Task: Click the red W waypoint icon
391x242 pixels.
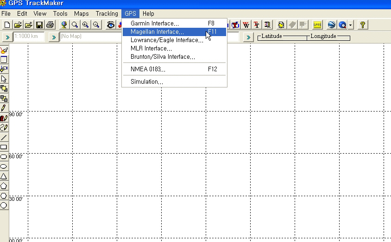Action: [246, 25]
